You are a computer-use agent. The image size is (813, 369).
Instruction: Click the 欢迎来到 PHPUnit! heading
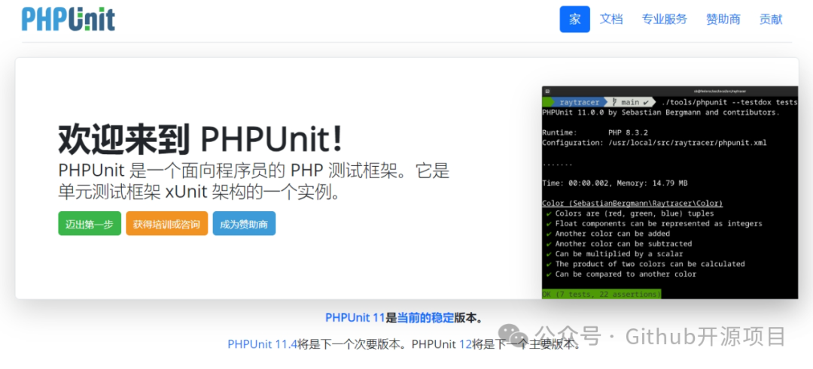tap(200, 140)
